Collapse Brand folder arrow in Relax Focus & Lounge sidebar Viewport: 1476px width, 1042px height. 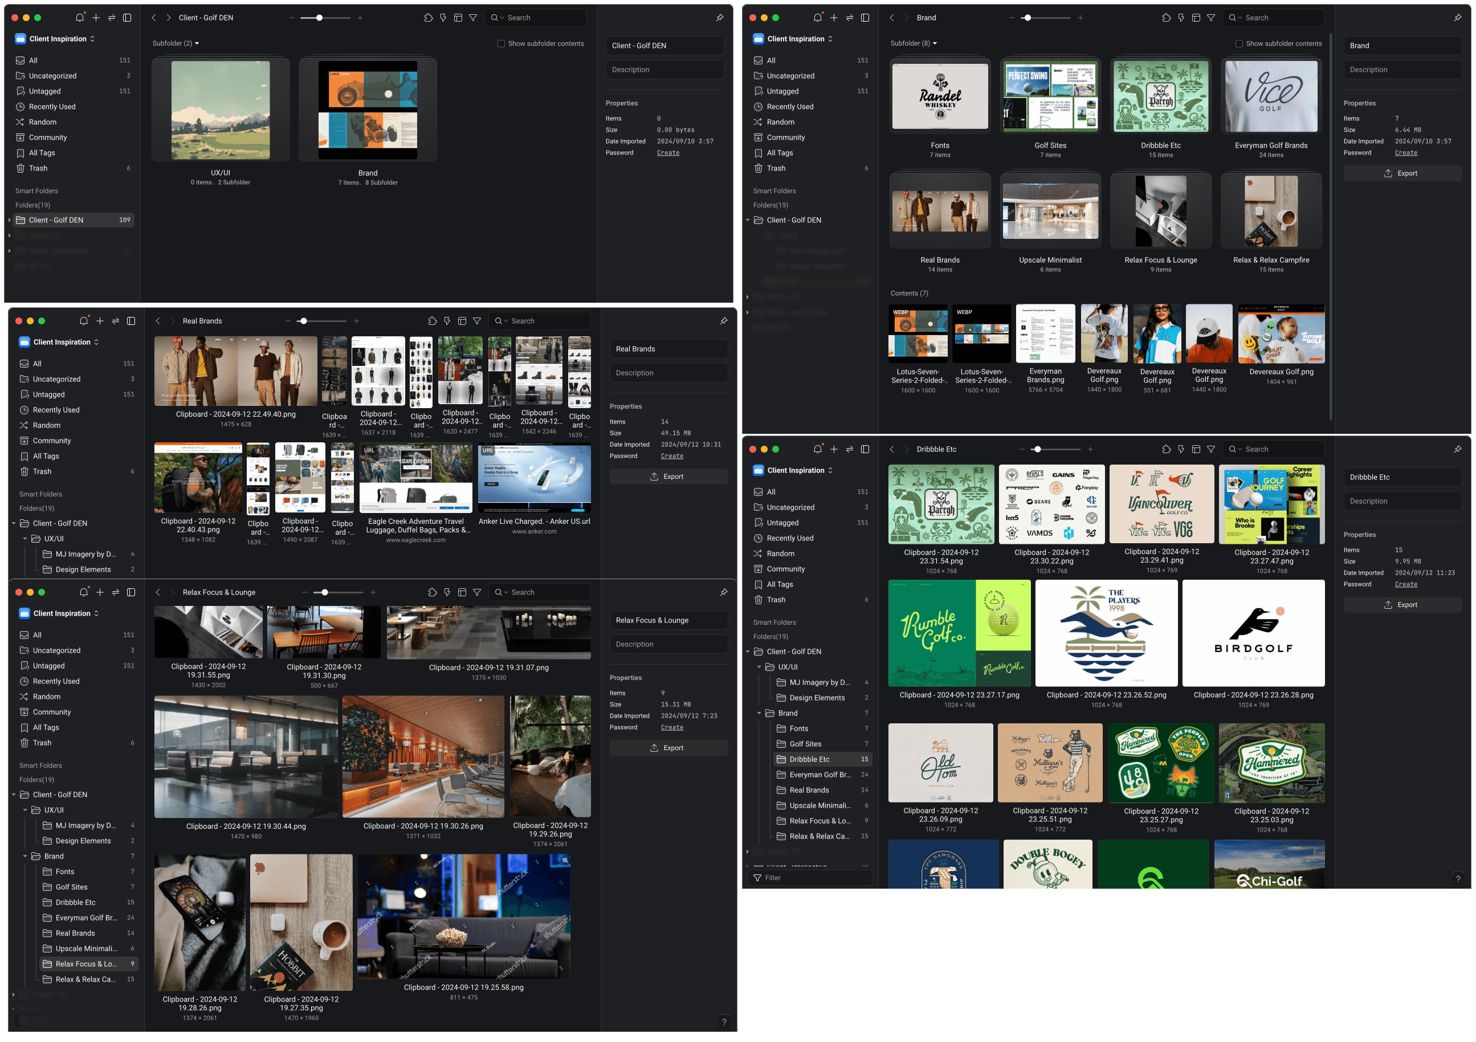tap(25, 857)
